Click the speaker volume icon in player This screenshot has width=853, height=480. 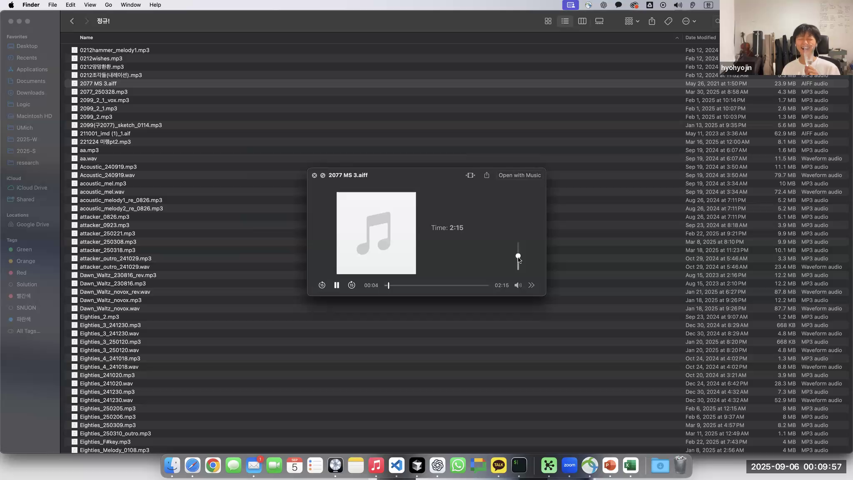click(x=518, y=285)
